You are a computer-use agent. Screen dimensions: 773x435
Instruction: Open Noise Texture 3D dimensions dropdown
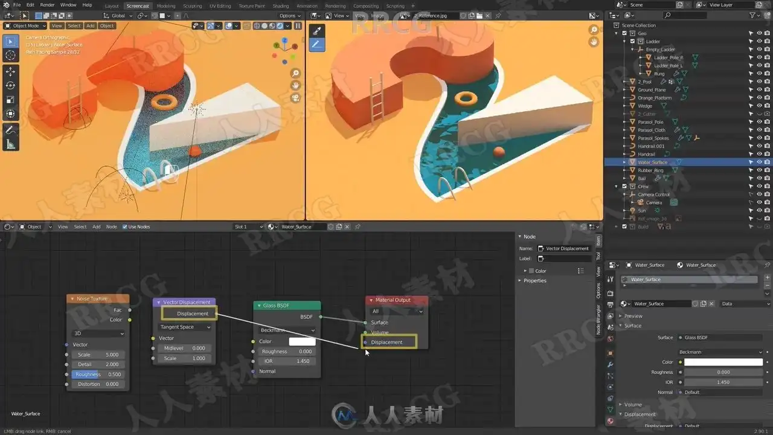pos(98,333)
